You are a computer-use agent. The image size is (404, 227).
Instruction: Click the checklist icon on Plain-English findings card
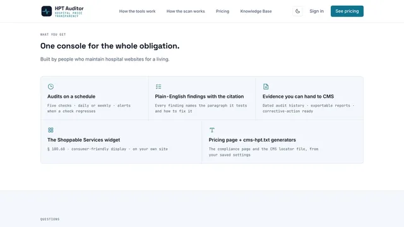coord(158,86)
